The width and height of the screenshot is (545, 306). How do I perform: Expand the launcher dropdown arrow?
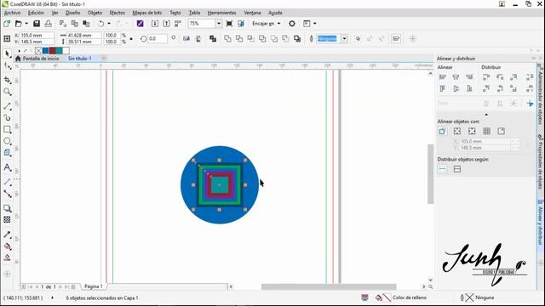[x=315, y=24]
